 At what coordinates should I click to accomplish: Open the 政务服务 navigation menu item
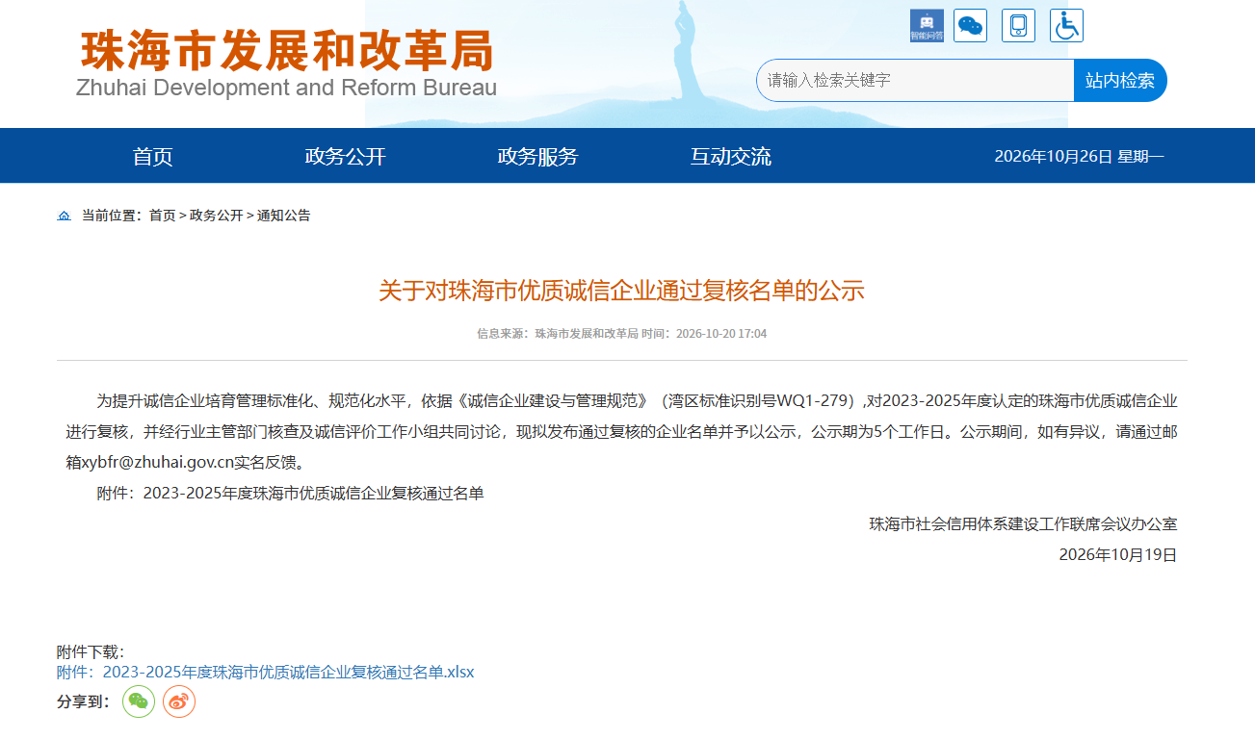pyautogui.click(x=538, y=157)
